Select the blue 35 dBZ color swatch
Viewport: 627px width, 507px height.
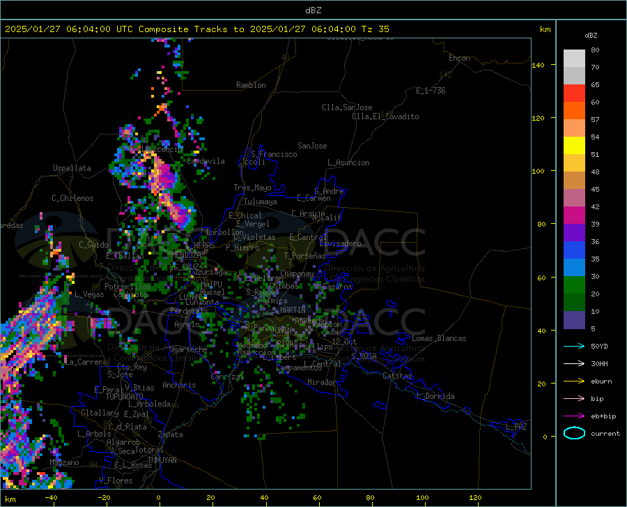574,250
